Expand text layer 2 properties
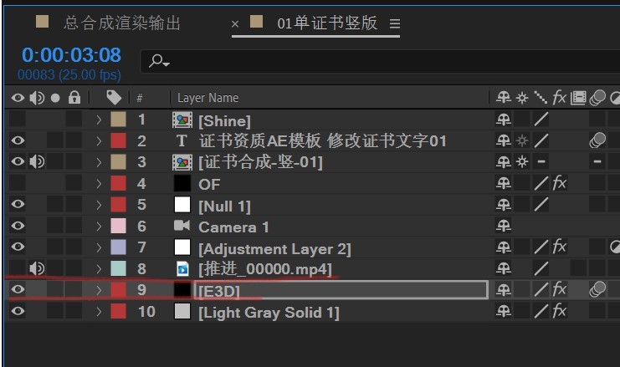This screenshot has height=367, width=620. tap(99, 141)
